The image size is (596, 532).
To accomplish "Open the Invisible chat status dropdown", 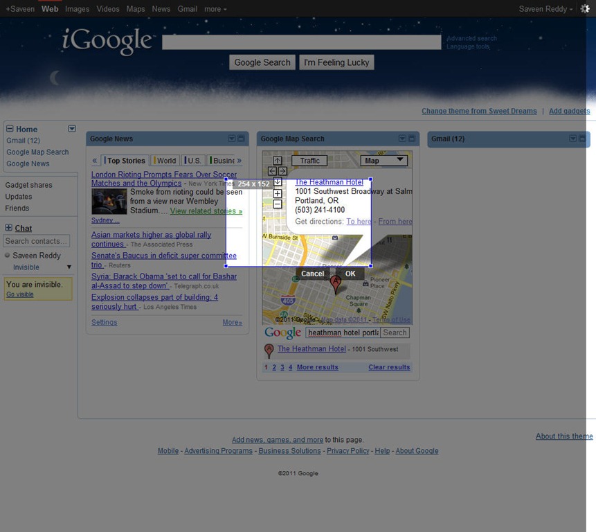I will 69,267.
